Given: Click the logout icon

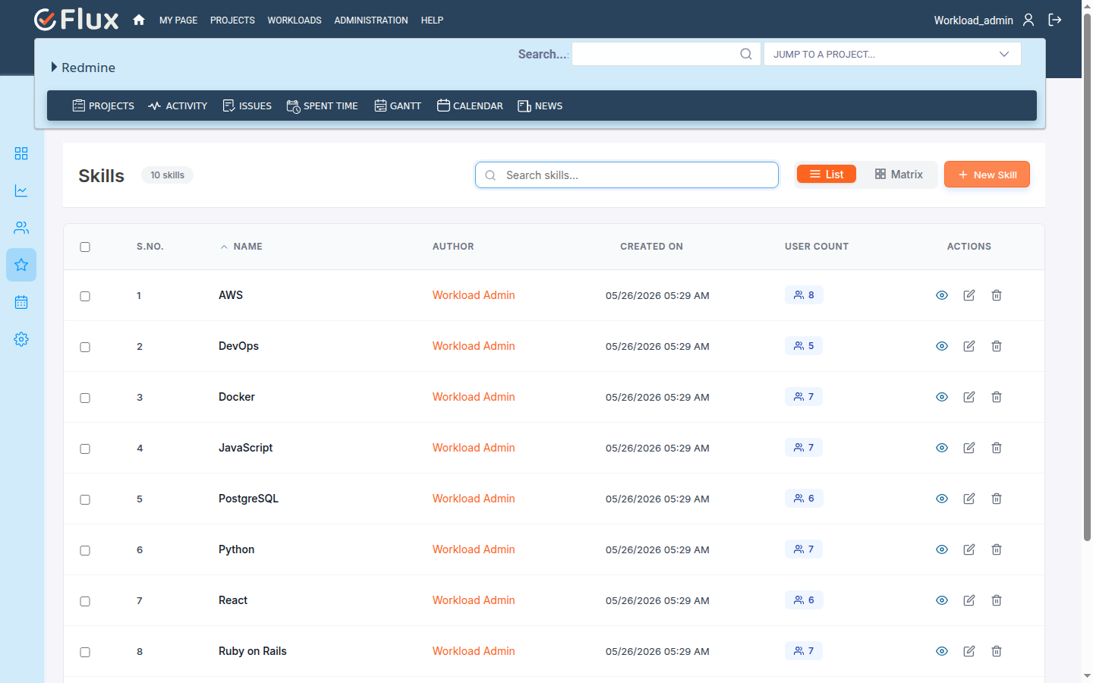Looking at the screenshot, I should (1055, 20).
